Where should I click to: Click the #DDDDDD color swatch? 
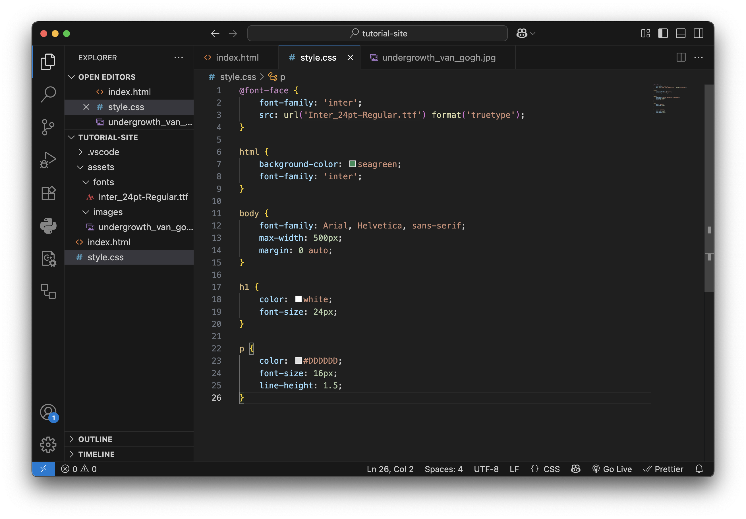pyautogui.click(x=298, y=360)
